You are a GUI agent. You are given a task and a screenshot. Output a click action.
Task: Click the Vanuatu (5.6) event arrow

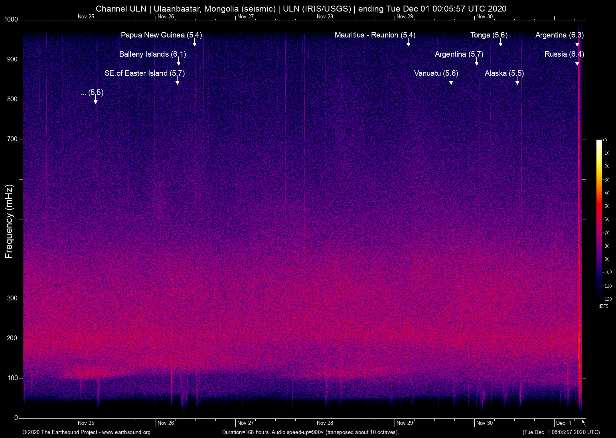point(451,82)
